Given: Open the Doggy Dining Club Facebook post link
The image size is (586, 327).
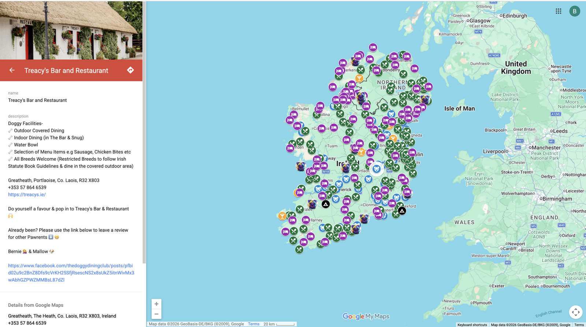Looking at the screenshot, I should point(71,273).
